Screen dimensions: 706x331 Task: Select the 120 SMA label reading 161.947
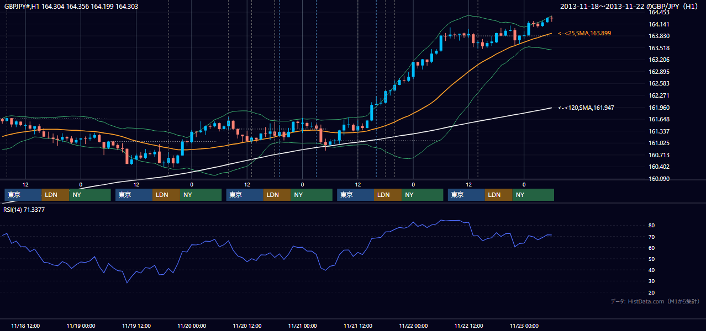[x=586, y=108]
